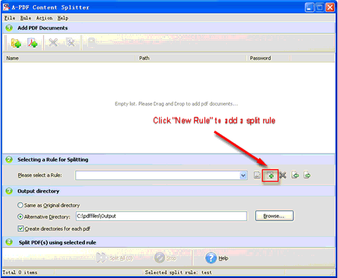Screen dimensions: 338x278
Task: Select Alternative Directory radio button
Action: click(x=20, y=217)
